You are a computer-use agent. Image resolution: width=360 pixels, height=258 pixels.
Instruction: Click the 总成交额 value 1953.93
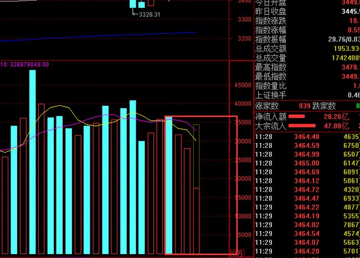(x=347, y=48)
